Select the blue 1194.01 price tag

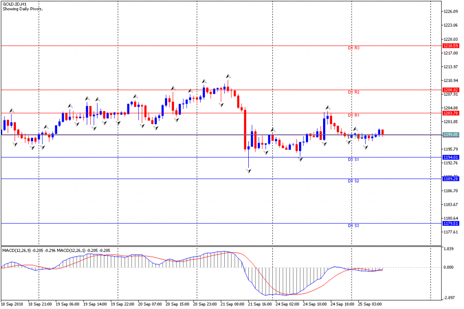[451, 157]
